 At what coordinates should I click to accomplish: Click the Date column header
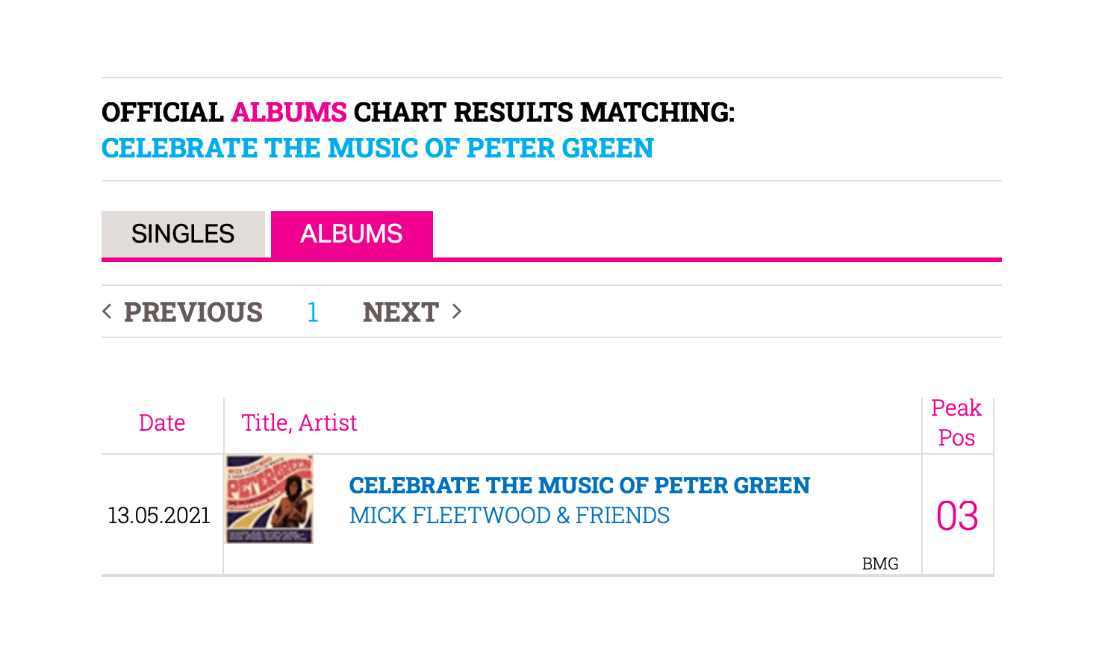pyautogui.click(x=162, y=423)
